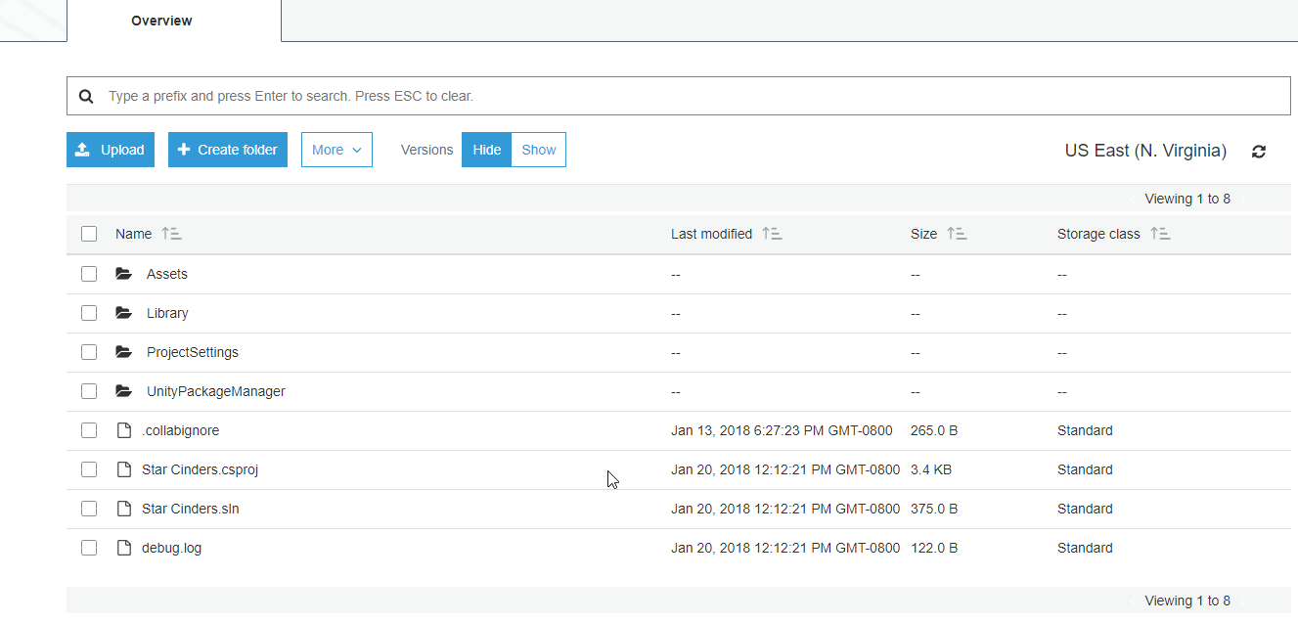The width and height of the screenshot is (1298, 623).
Task: Open the More dropdown menu
Action: click(336, 150)
